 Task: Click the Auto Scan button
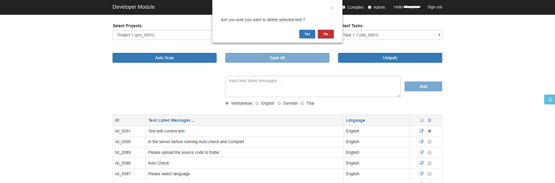[164, 58]
